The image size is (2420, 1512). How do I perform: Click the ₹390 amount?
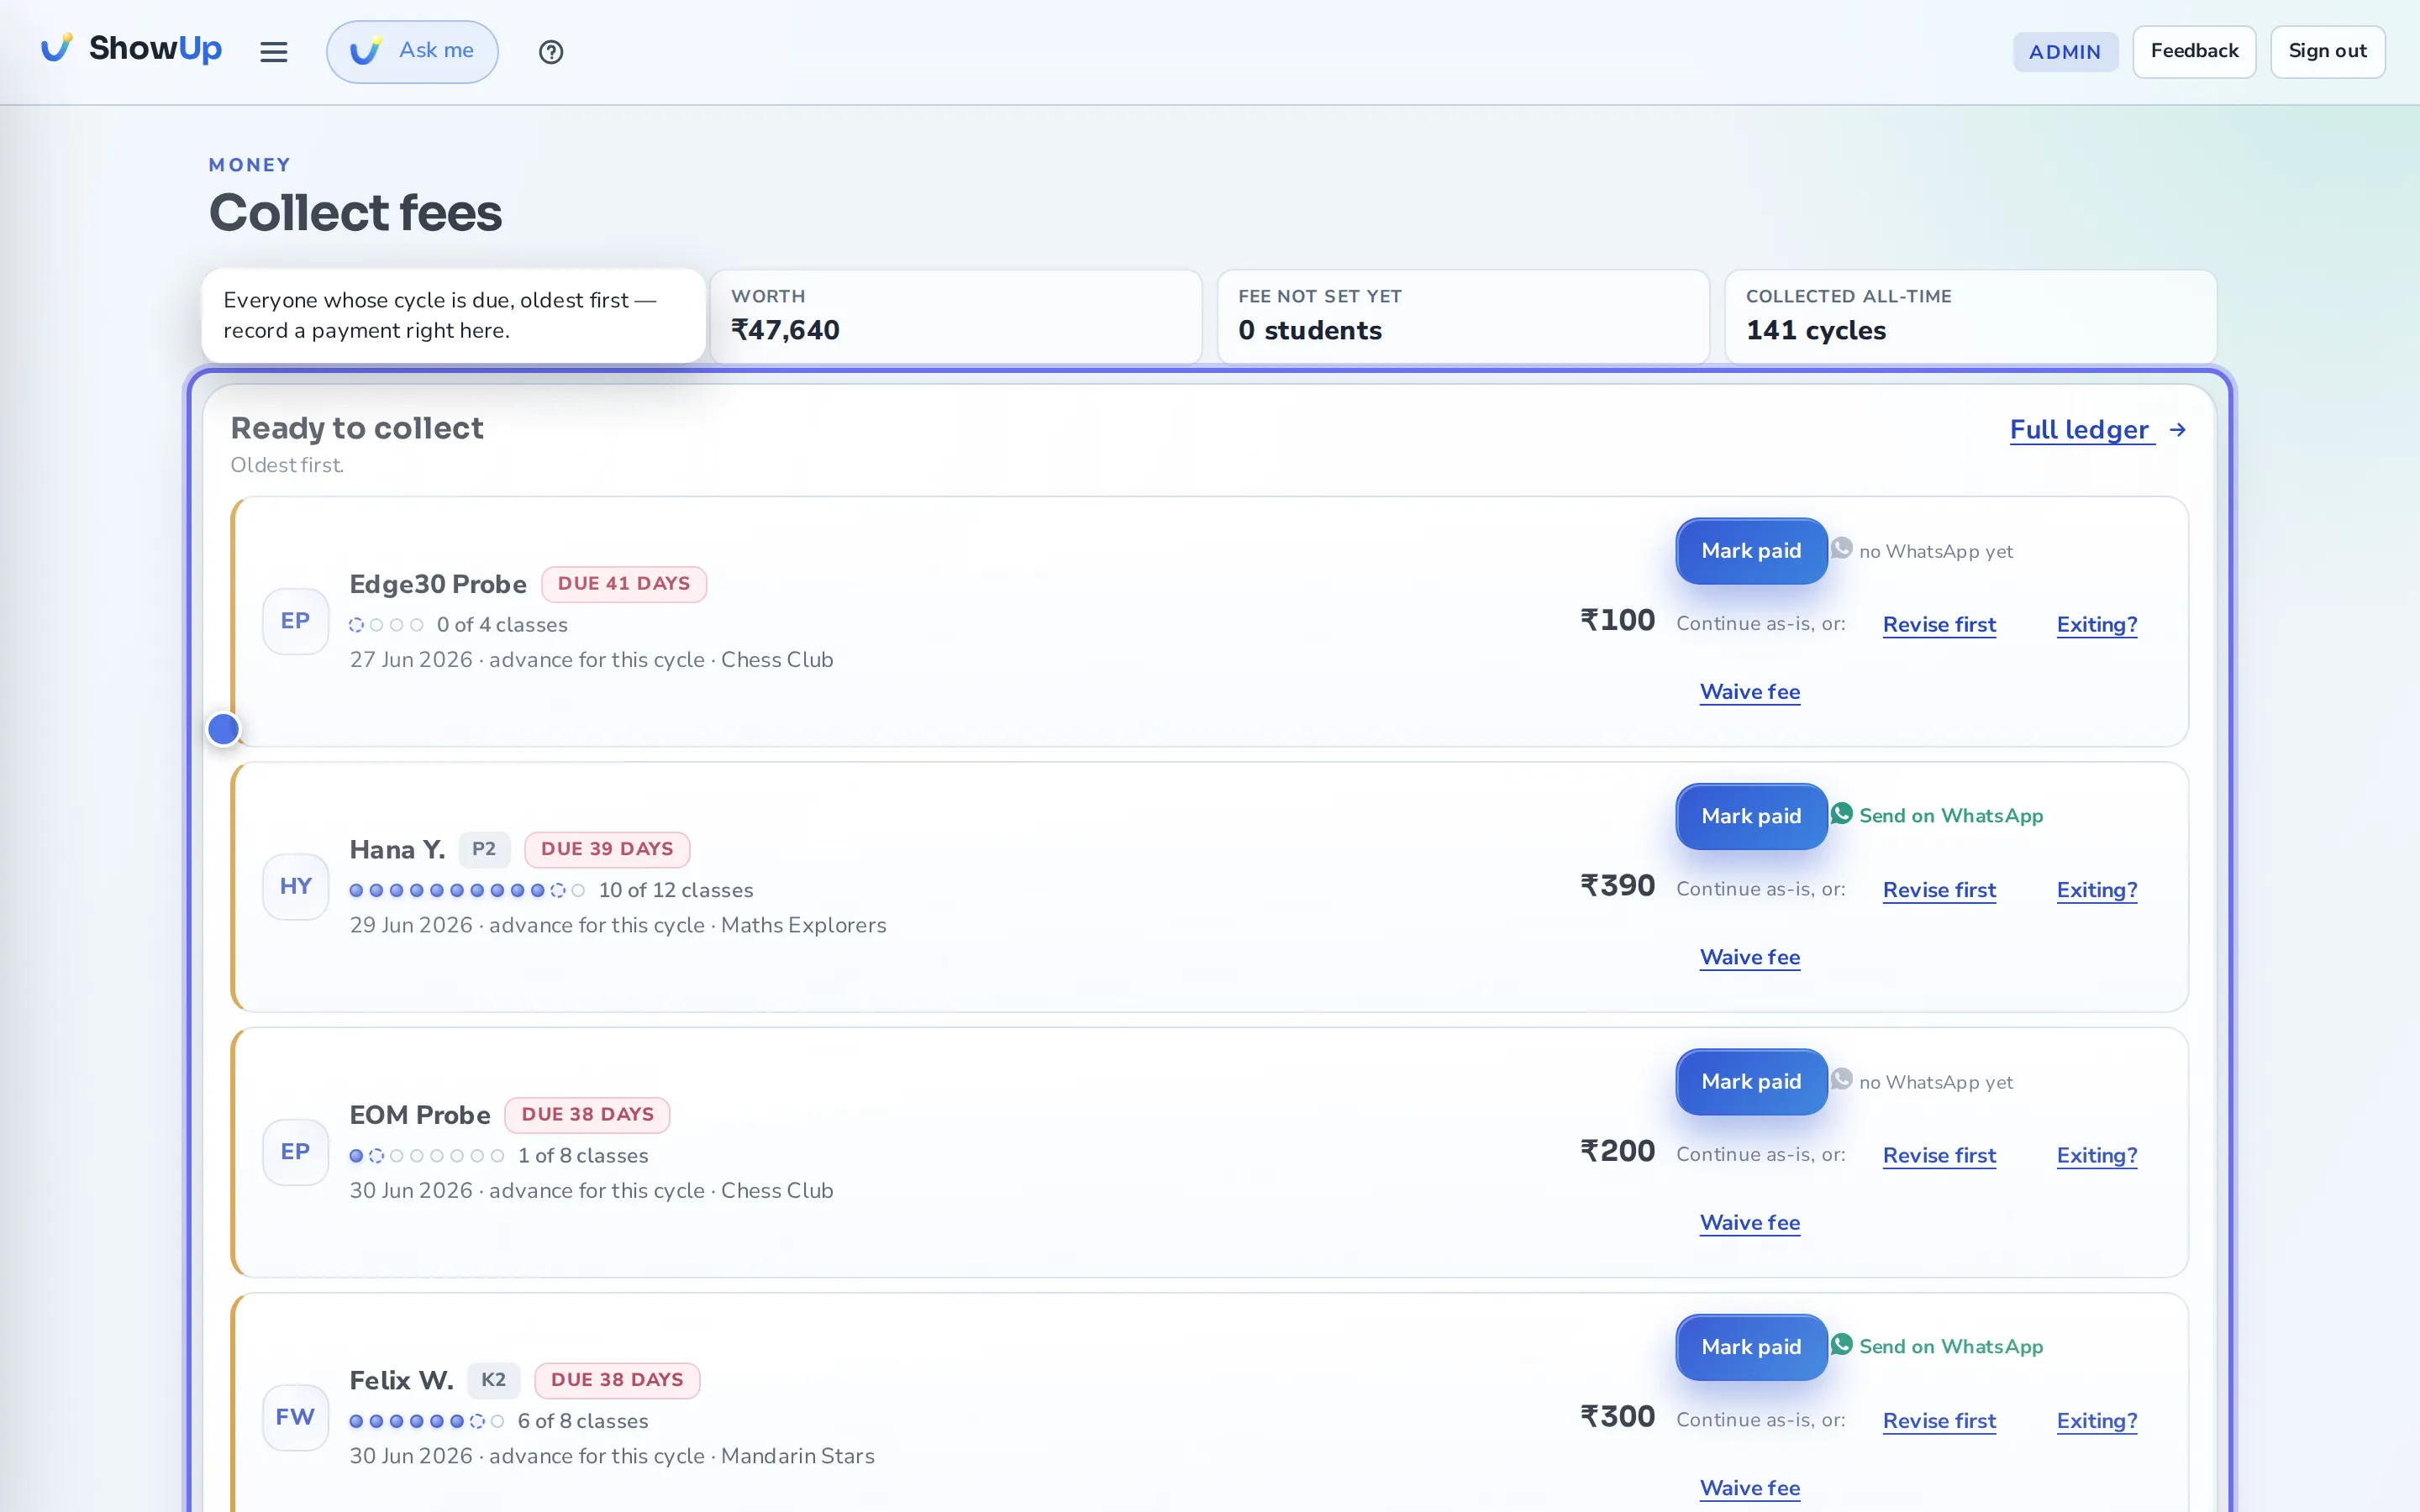1617,886
